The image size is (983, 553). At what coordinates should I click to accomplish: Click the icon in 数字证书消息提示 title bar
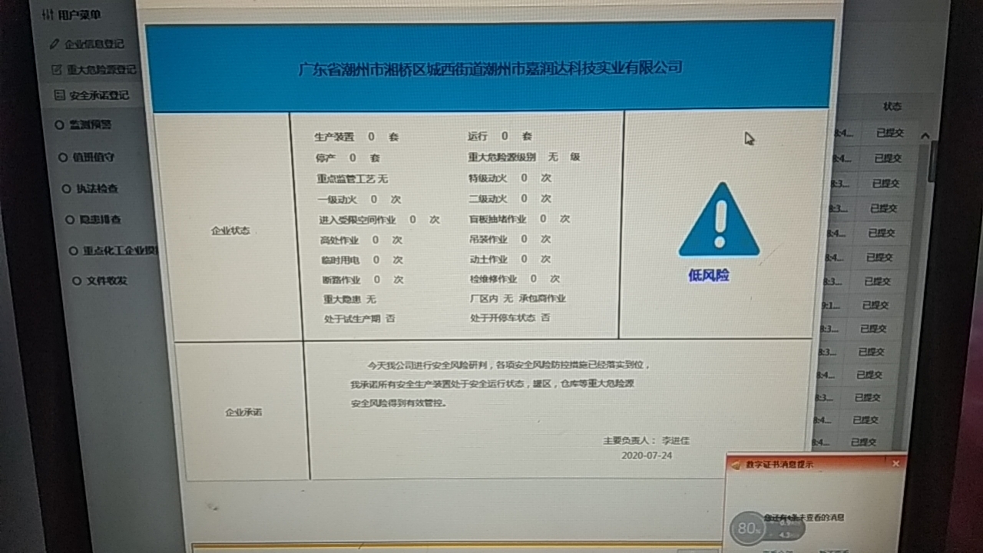pyautogui.click(x=736, y=465)
